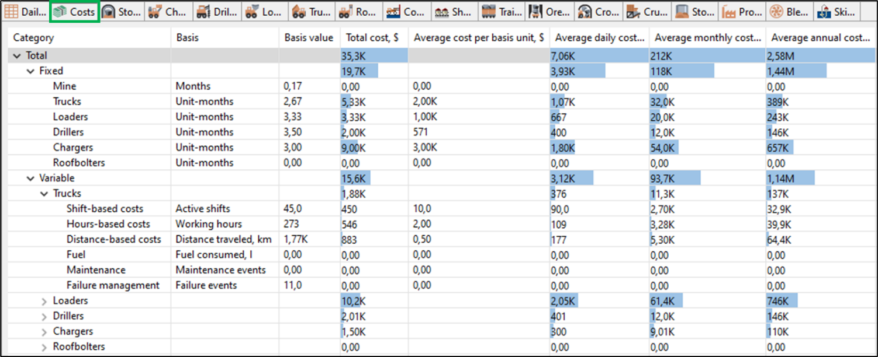Image resolution: width=878 pixels, height=357 pixels.
Task: Select the Mine row
Action: point(443,86)
